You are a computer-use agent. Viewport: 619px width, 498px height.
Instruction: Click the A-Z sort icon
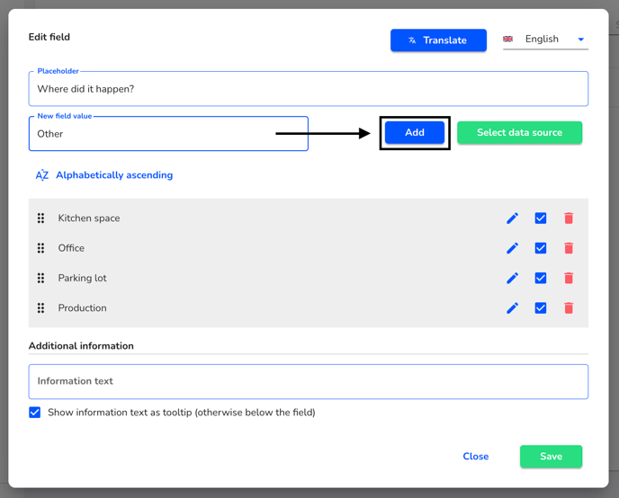click(42, 174)
